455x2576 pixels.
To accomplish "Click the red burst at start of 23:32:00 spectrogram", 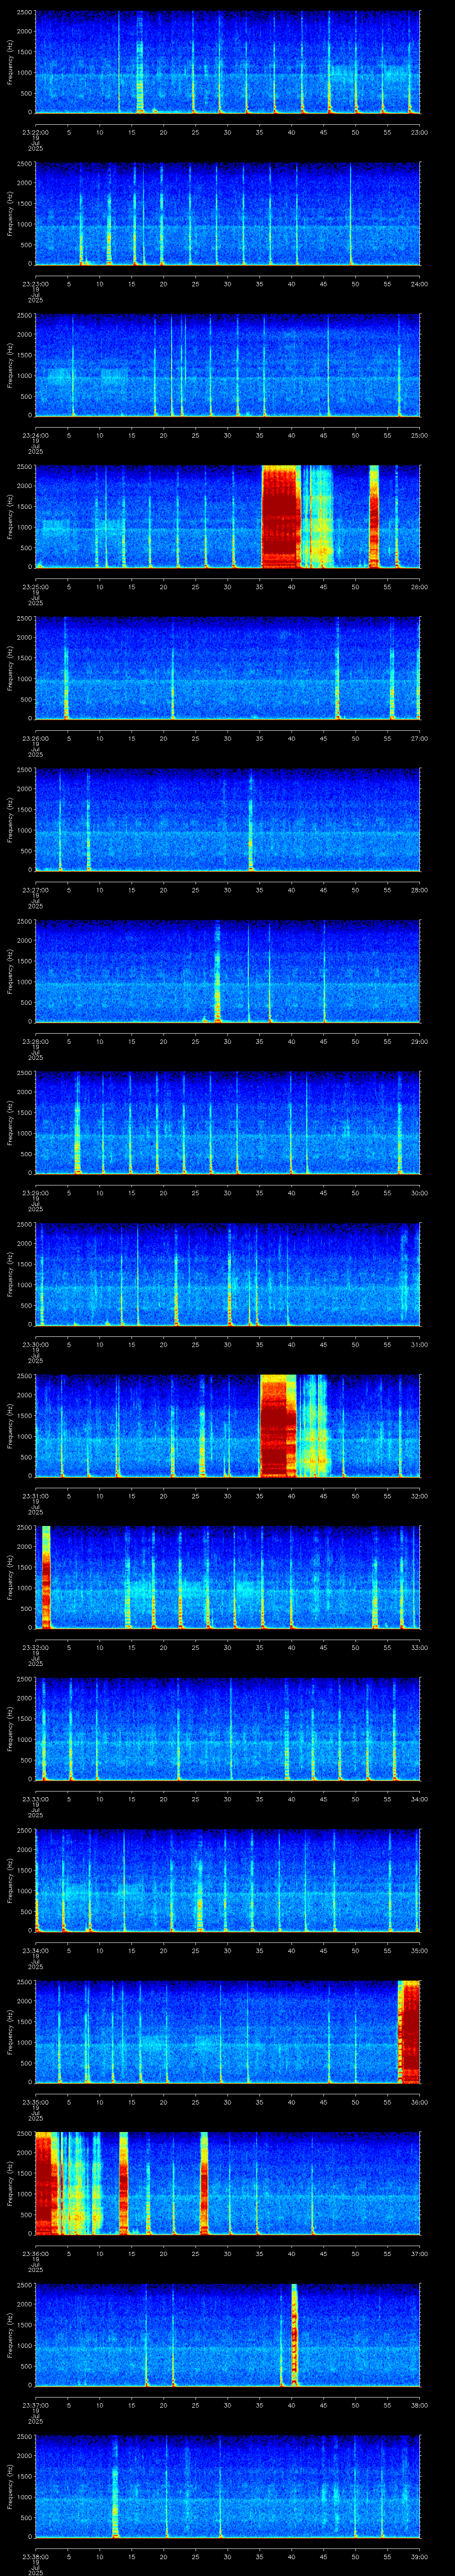I will (46, 1577).
